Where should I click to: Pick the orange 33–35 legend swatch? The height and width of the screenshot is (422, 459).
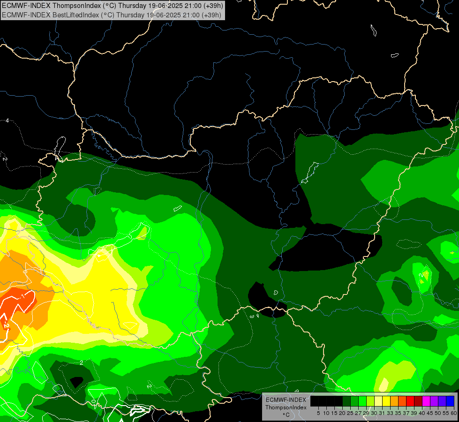tap(394, 401)
